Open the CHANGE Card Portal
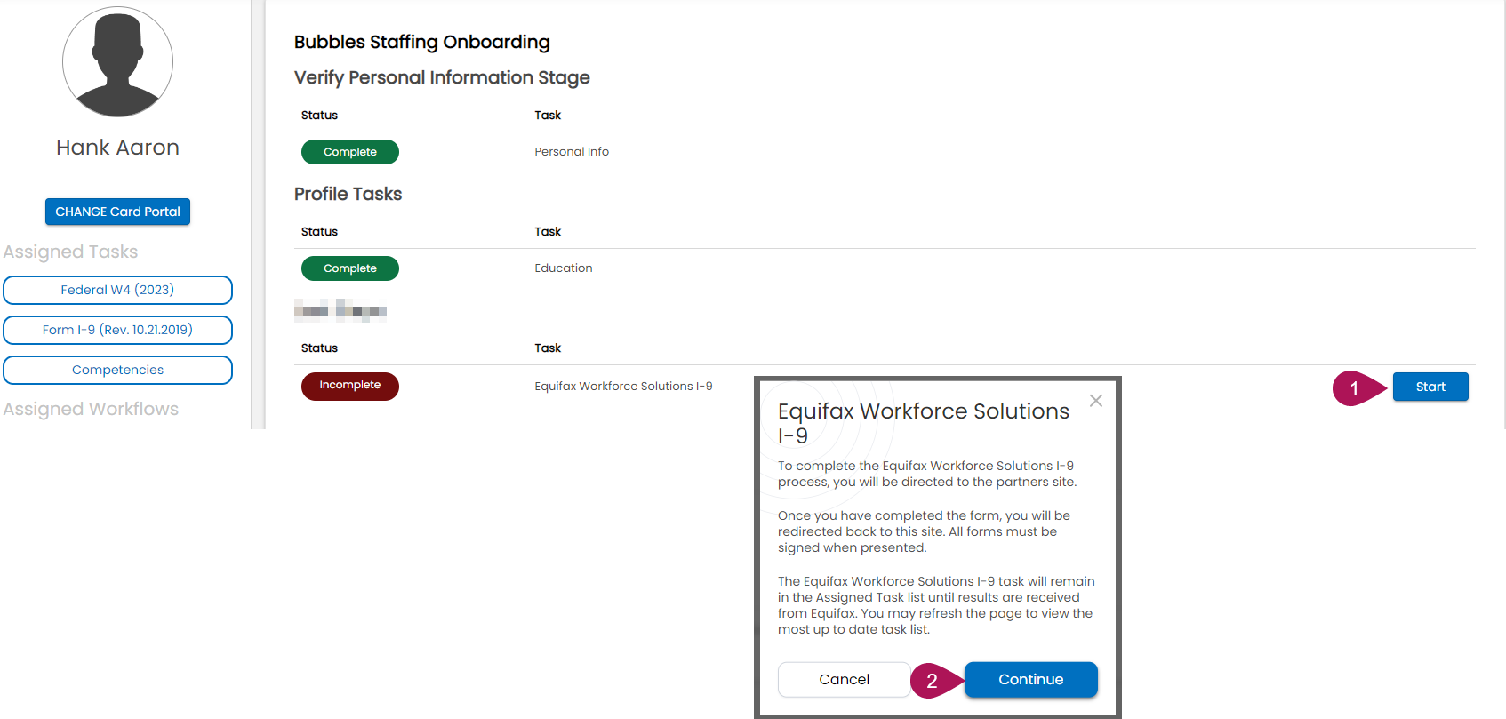Viewport: 1506px width, 719px height. (x=117, y=212)
